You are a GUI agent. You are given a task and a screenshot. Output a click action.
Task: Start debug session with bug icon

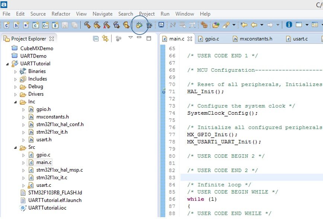click(x=139, y=25)
